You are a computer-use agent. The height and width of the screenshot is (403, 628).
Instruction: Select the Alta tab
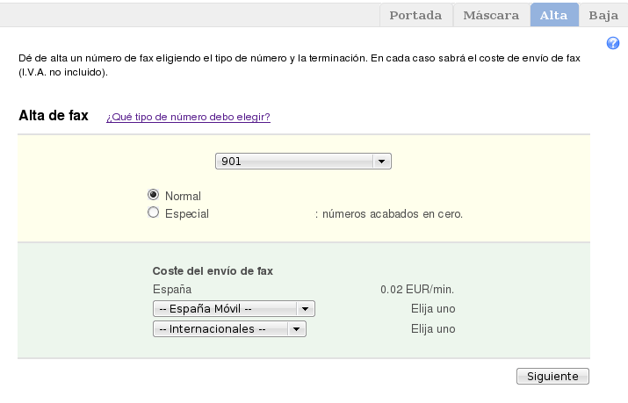click(553, 15)
